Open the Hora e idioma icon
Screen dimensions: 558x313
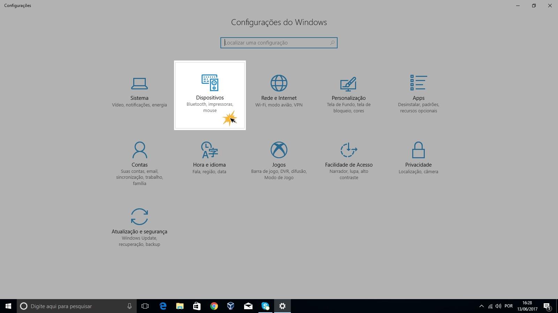(x=209, y=150)
